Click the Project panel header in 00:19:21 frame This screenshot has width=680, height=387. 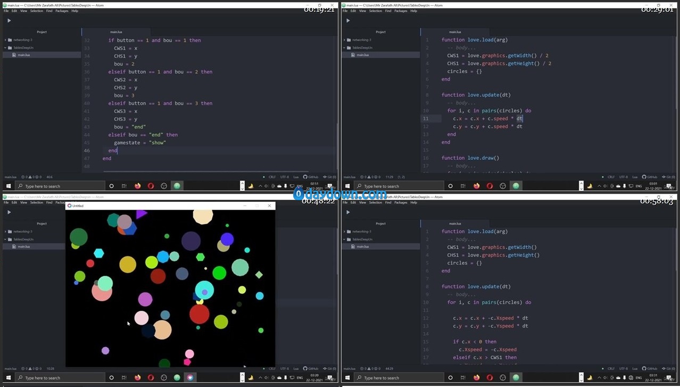pyautogui.click(x=42, y=32)
